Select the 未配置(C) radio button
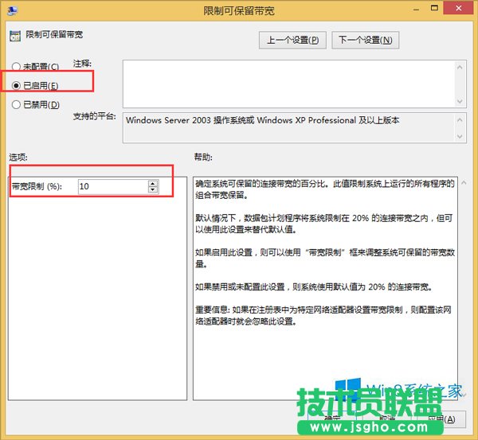The height and width of the screenshot is (440, 478). point(16,66)
